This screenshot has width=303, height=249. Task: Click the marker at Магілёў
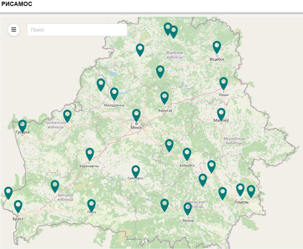221,114
